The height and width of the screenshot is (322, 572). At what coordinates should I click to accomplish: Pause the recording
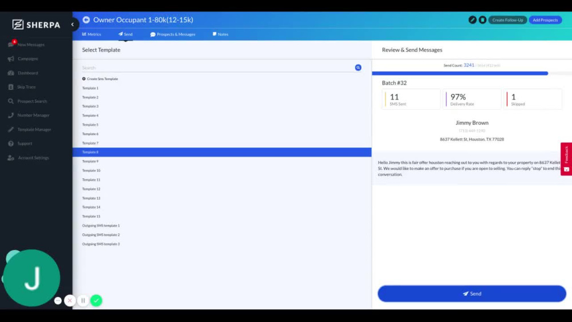click(x=83, y=300)
